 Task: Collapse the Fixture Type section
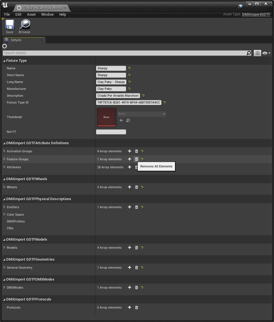pos(4,61)
